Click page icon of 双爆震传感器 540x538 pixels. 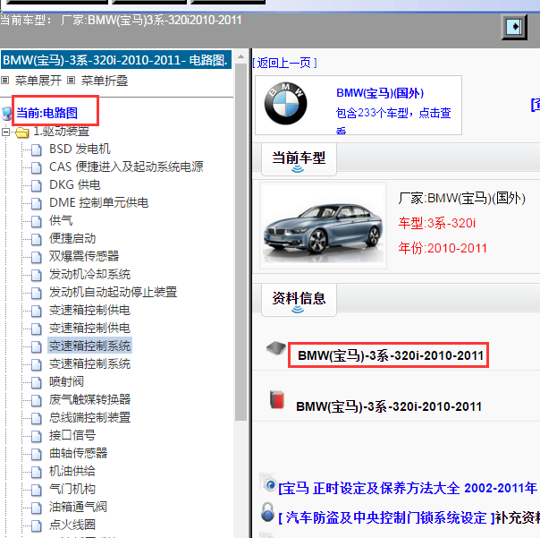tap(36, 257)
